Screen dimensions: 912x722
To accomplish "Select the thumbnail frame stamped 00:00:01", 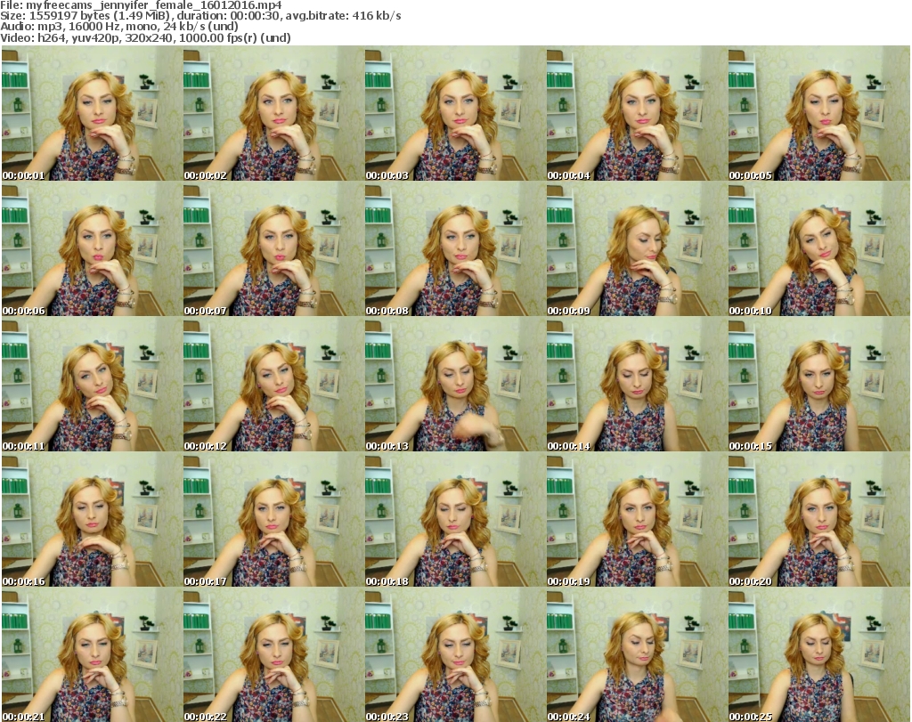I will pyautogui.click(x=92, y=113).
